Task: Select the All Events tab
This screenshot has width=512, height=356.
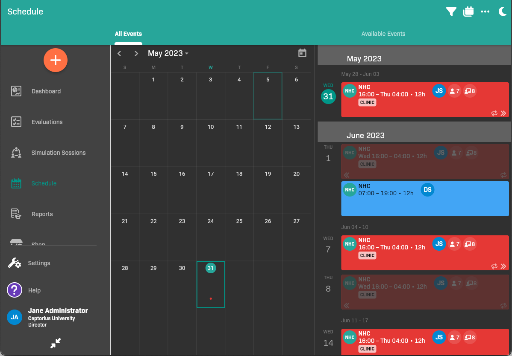Action: [128, 34]
